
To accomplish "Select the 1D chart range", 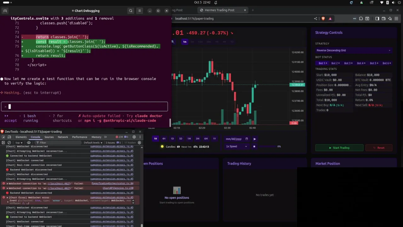I will point(172,139).
